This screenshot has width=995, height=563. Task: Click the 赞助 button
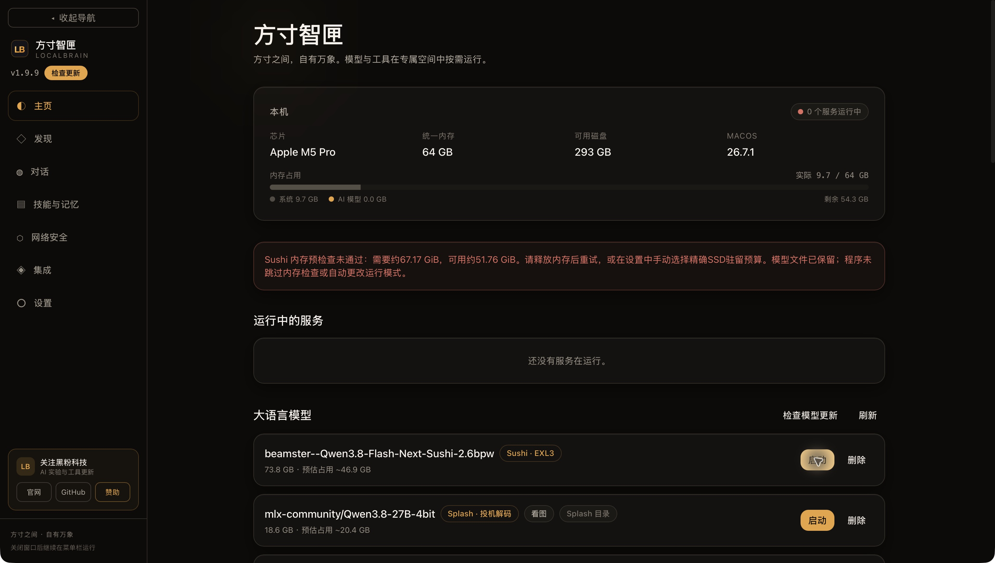[113, 492]
